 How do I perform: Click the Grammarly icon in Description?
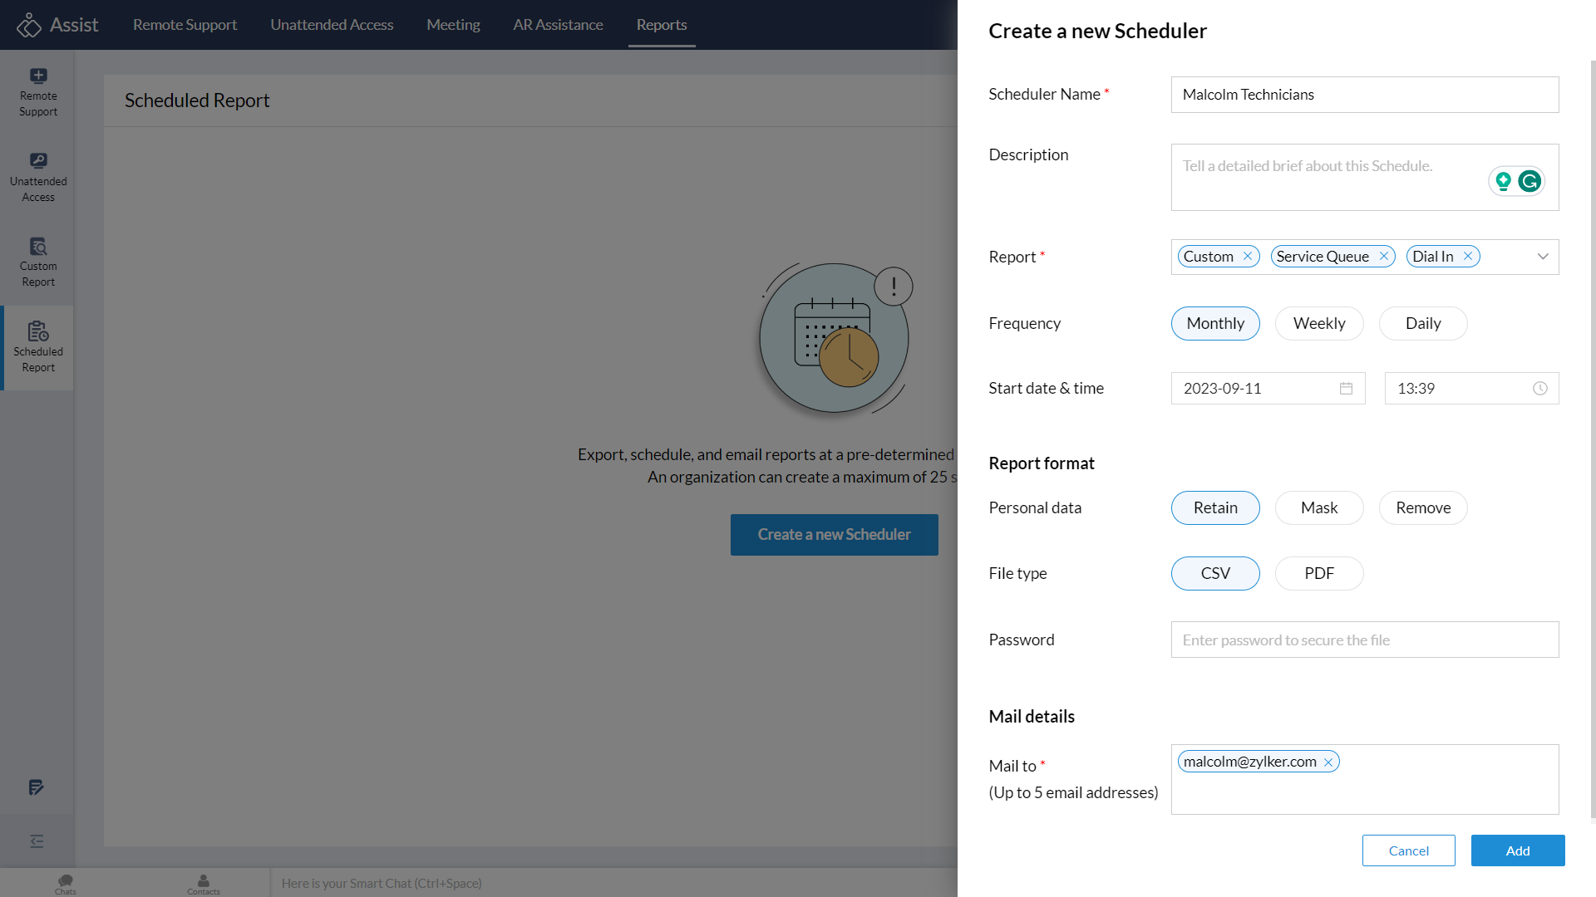point(1529,181)
